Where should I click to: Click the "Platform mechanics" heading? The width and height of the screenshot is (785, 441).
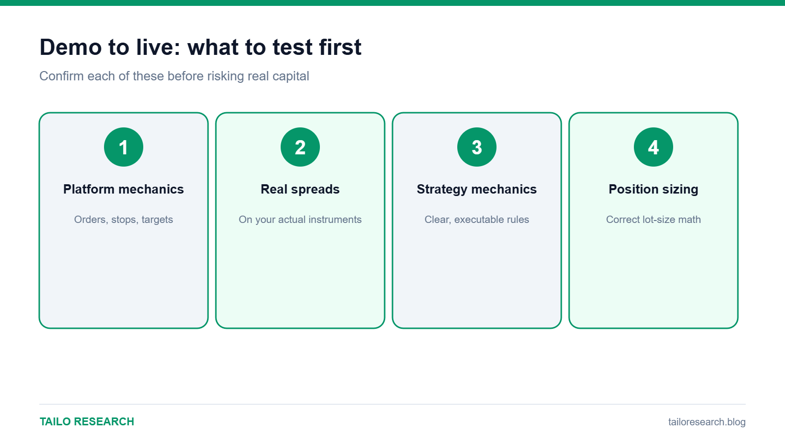click(x=124, y=189)
